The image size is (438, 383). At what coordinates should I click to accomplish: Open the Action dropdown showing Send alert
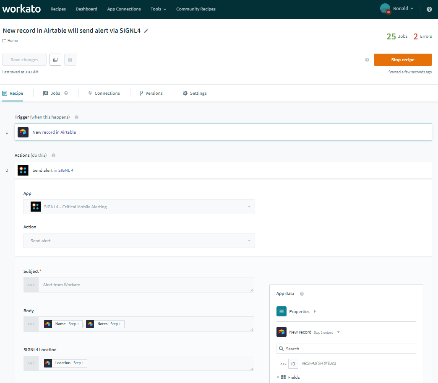coord(139,241)
